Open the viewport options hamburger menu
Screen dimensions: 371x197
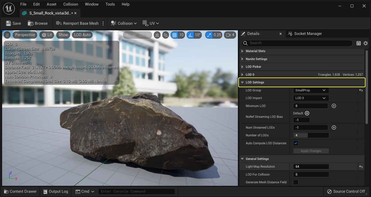(7, 35)
